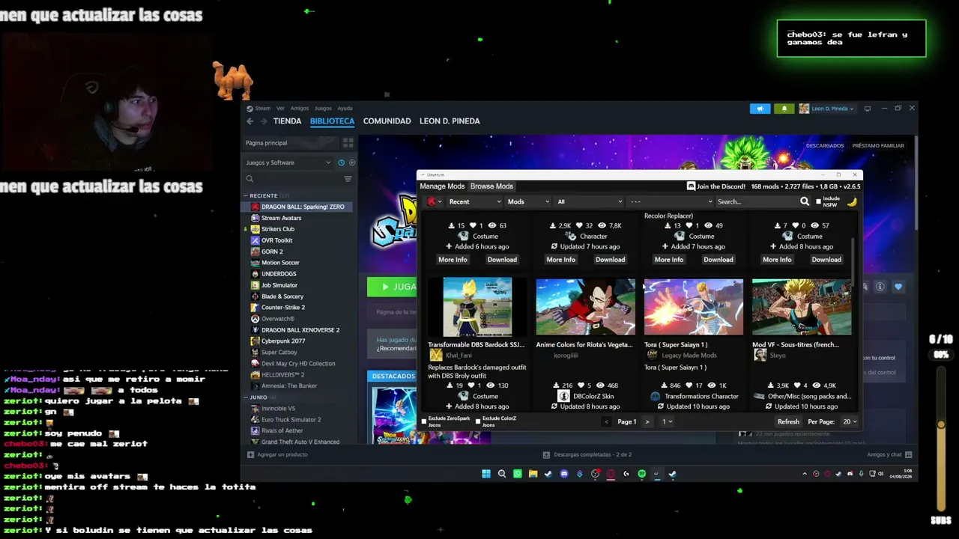The image size is (959, 539).
Task: Open Spotify from the taskbar
Action: [x=642, y=474]
